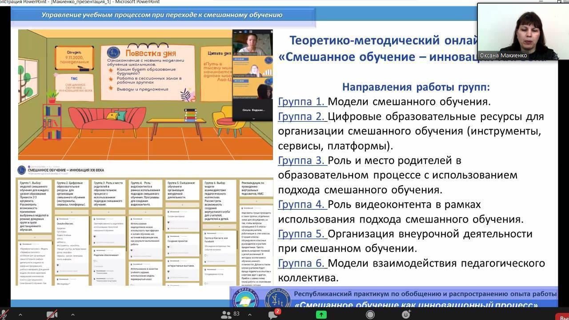Open the Группа 3. hyperlink
This screenshot has height=320, width=569.
(302, 160)
